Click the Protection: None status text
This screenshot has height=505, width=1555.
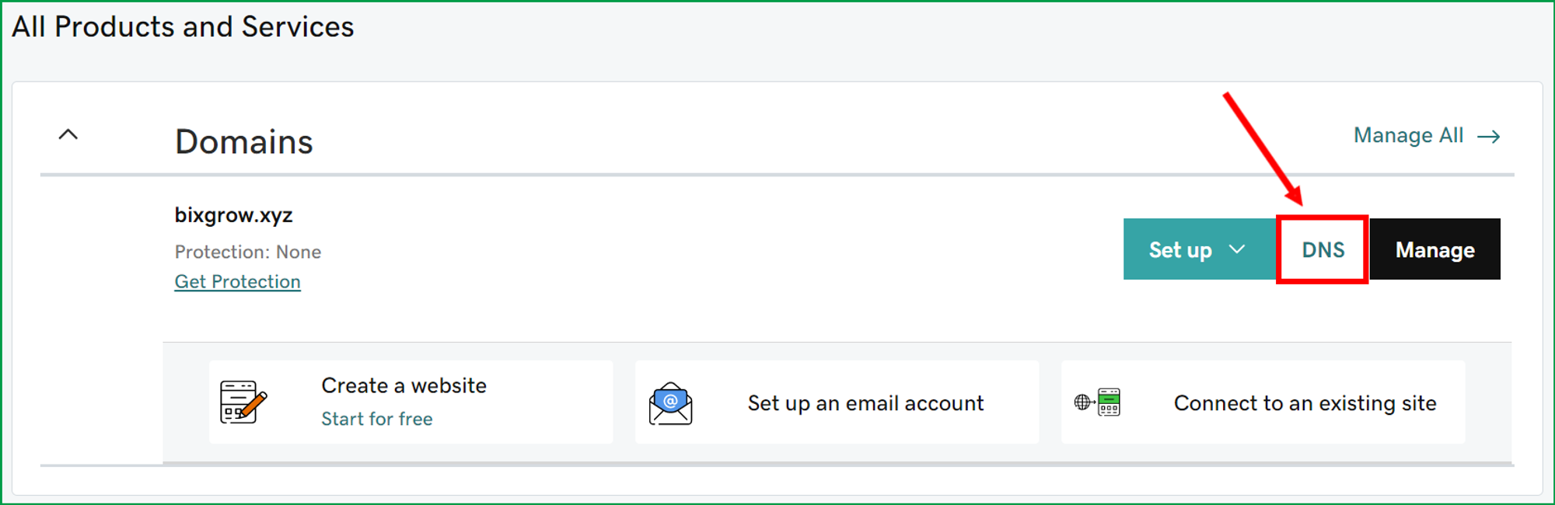click(247, 252)
